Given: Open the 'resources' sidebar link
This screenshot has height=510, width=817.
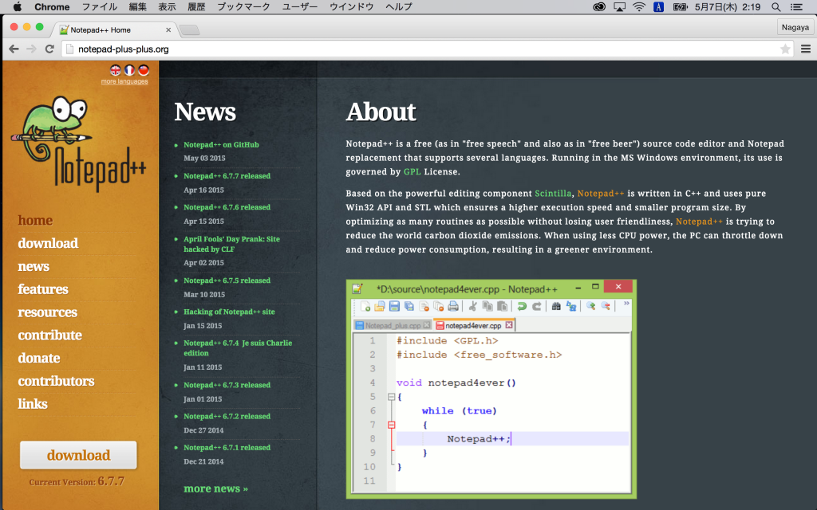Looking at the screenshot, I should (47, 312).
